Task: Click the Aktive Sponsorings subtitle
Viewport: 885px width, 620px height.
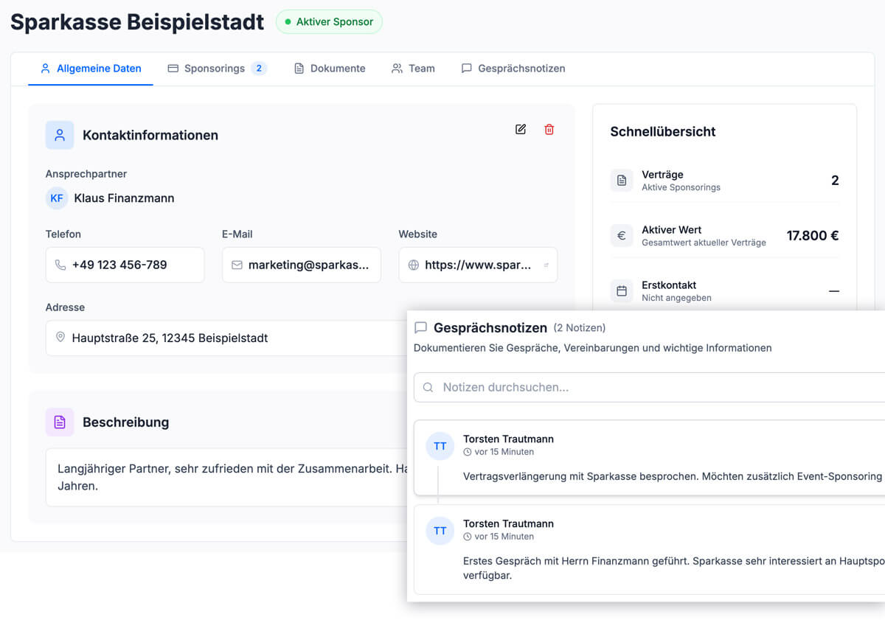Action: [681, 187]
